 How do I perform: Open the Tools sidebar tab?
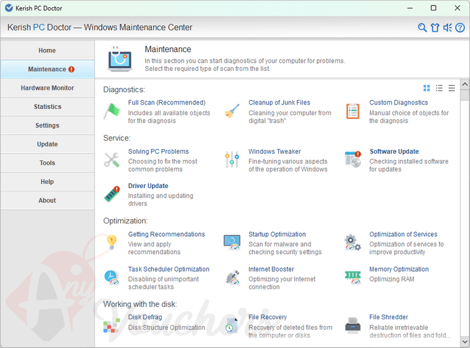tap(48, 163)
